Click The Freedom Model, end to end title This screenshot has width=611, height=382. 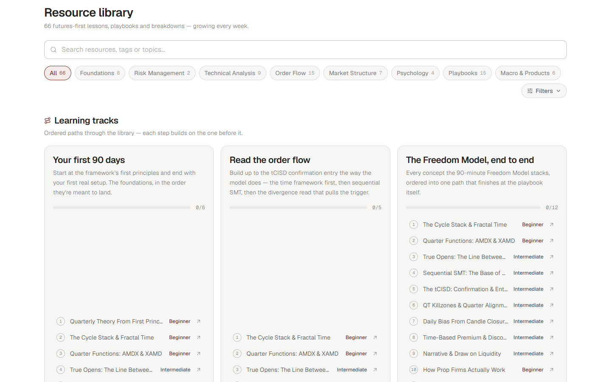point(470,160)
